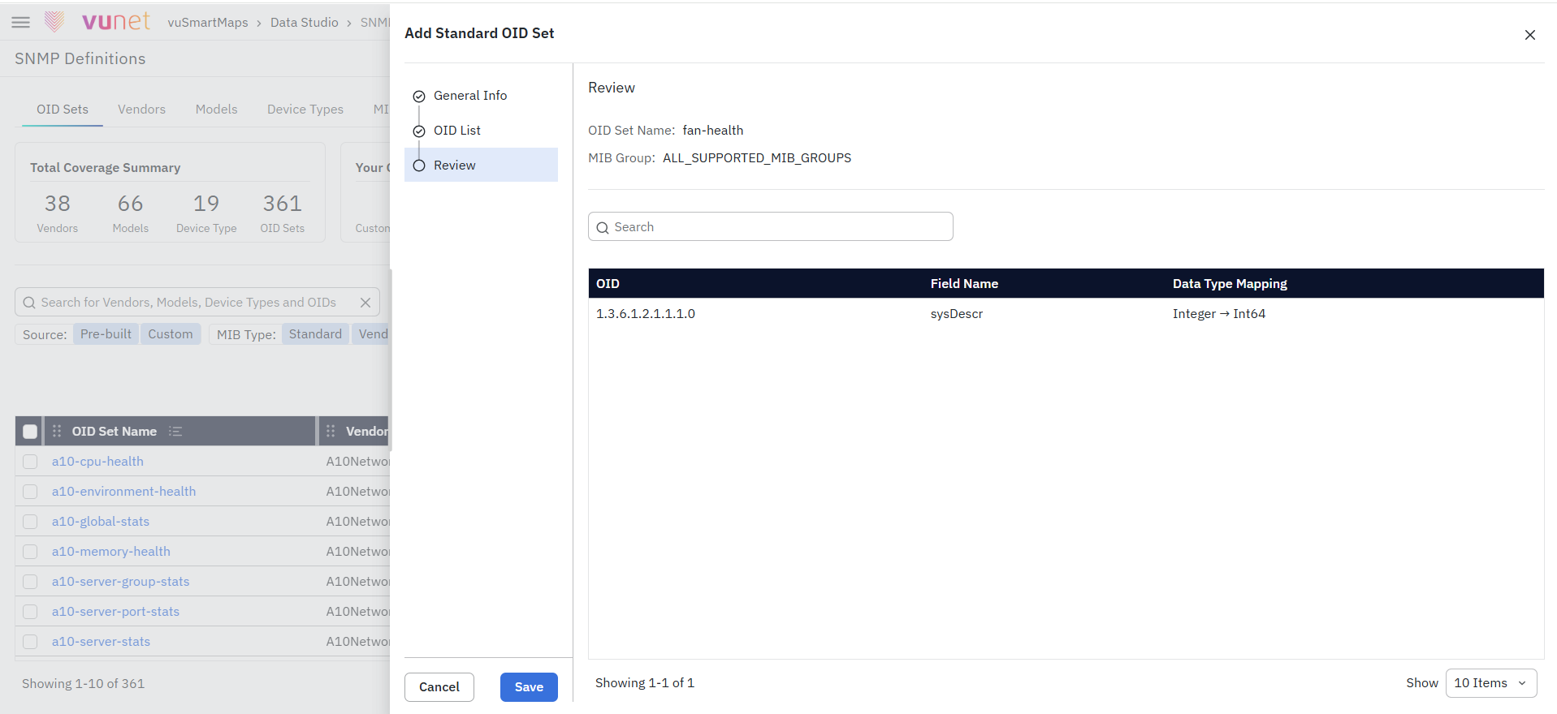Open the hamburger navigation menu

click(21, 22)
